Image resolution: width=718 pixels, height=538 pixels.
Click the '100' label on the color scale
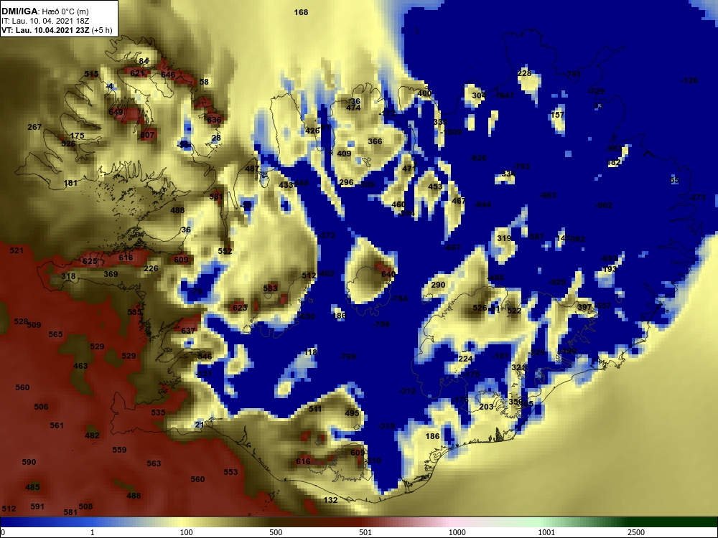187,532
